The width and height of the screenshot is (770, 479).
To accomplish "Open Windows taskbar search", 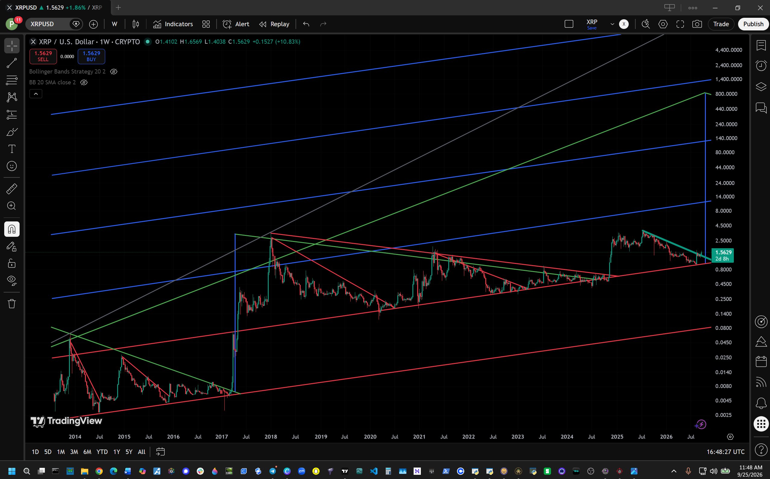I will [x=27, y=471].
